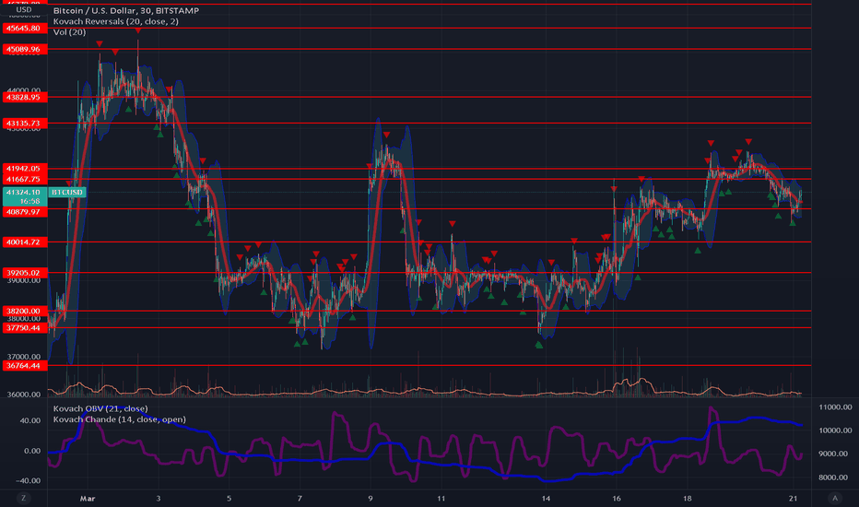
Task: Open the USD currency selector
Action: point(24,9)
